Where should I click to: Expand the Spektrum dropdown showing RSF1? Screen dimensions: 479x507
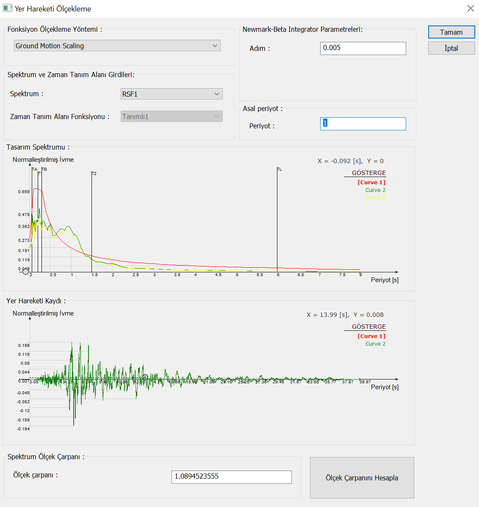click(172, 94)
